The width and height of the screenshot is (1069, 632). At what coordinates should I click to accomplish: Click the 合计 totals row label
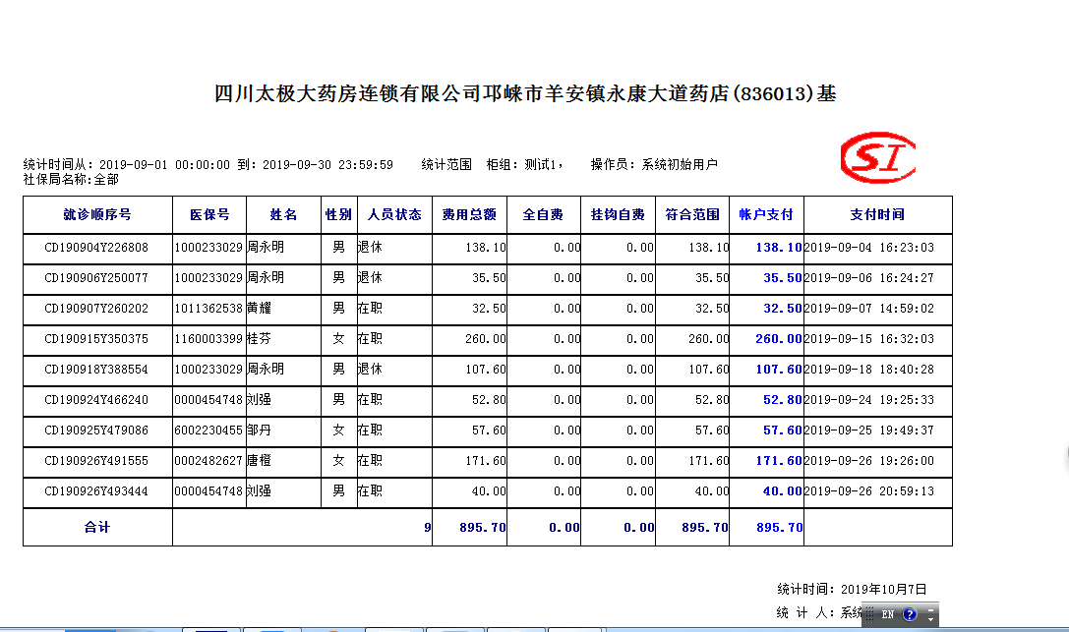click(x=97, y=527)
